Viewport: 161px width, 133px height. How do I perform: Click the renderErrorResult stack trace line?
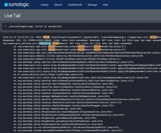tap(70, 50)
